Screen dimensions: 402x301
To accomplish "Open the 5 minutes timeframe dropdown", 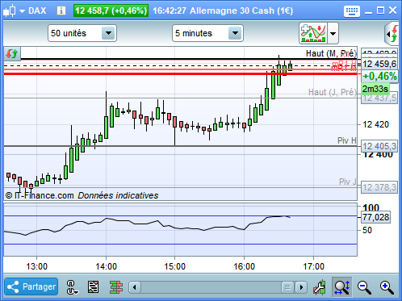I will (207, 33).
